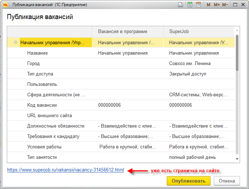
Task: Maximize the Публикация вакансий window
Action: [235, 5]
